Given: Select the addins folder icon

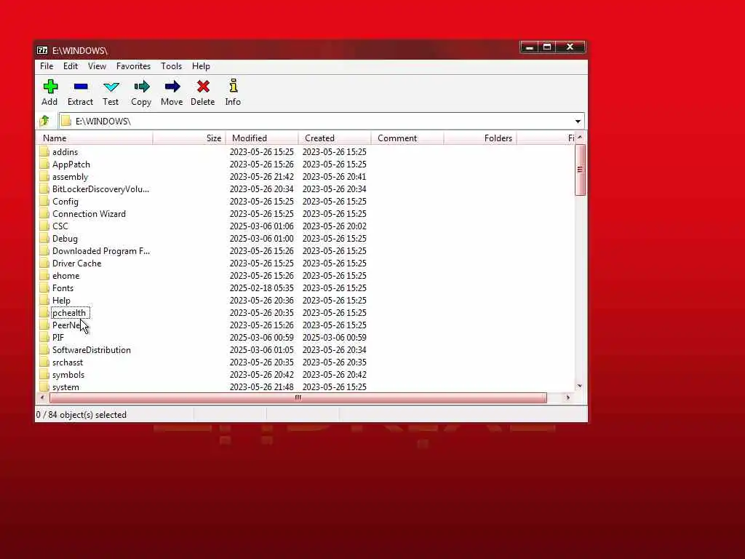Looking at the screenshot, I should (x=44, y=151).
